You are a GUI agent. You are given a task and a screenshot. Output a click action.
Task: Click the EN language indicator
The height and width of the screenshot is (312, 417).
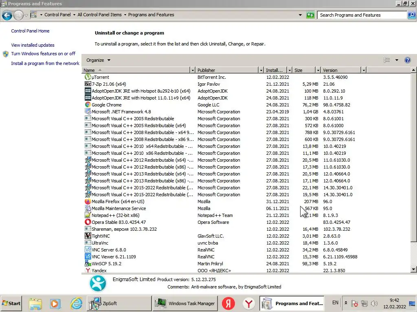coord(335,303)
